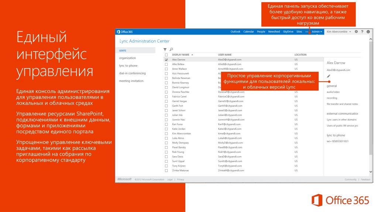Image resolution: width=378 pixels, height=212 pixels.
Task: Check the Kim Abercrombie checkbox
Action: (166, 133)
